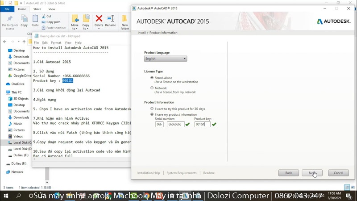
Task: Switch Explorer to large icons view
Action: [x=353, y=187]
